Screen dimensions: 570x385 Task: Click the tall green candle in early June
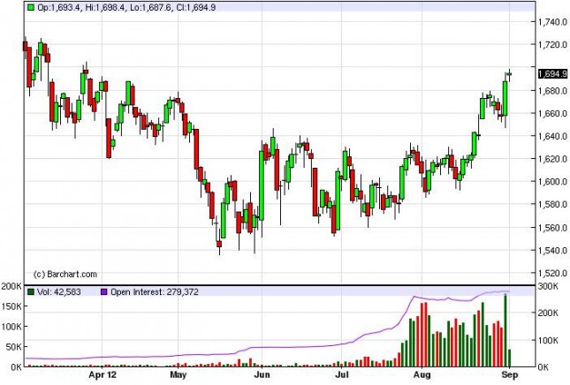click(262, 185)
